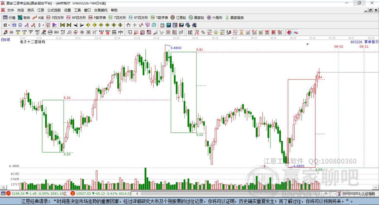Click the percent % tool icon
The image size is (379, 205).
pyautogui.click(x=203, y=33)
